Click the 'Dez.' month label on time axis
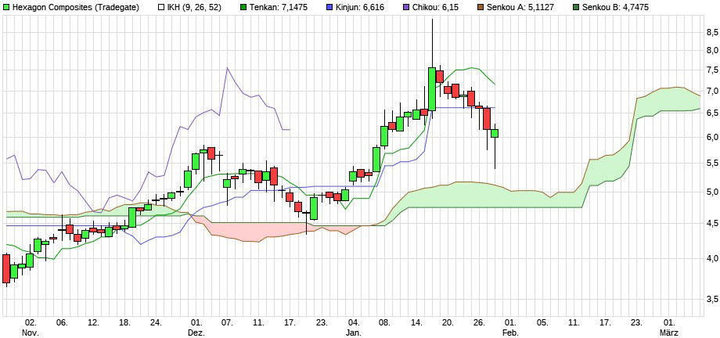The image size is (720, 338). pos(196,332)
